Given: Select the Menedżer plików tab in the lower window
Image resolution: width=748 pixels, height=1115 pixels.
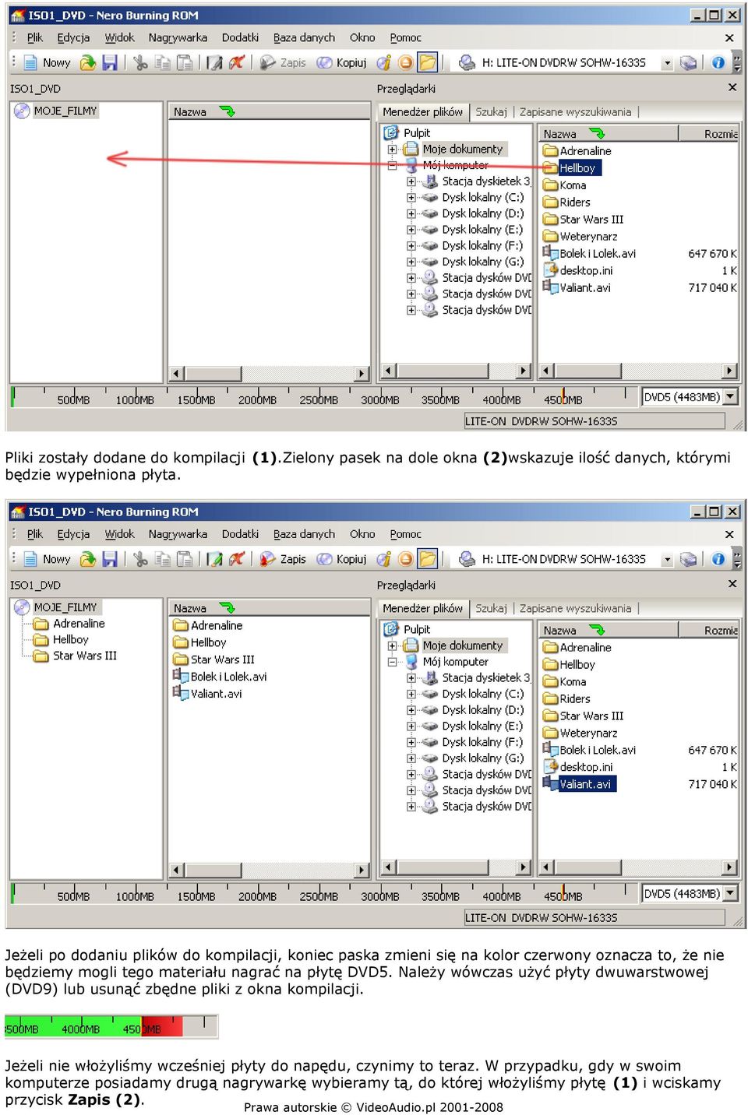Looking at the screenshot, I should [423, 609].
